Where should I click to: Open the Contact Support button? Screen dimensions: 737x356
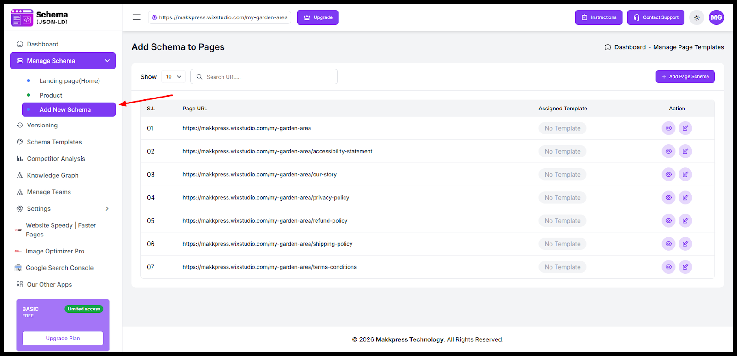point(655,17)
